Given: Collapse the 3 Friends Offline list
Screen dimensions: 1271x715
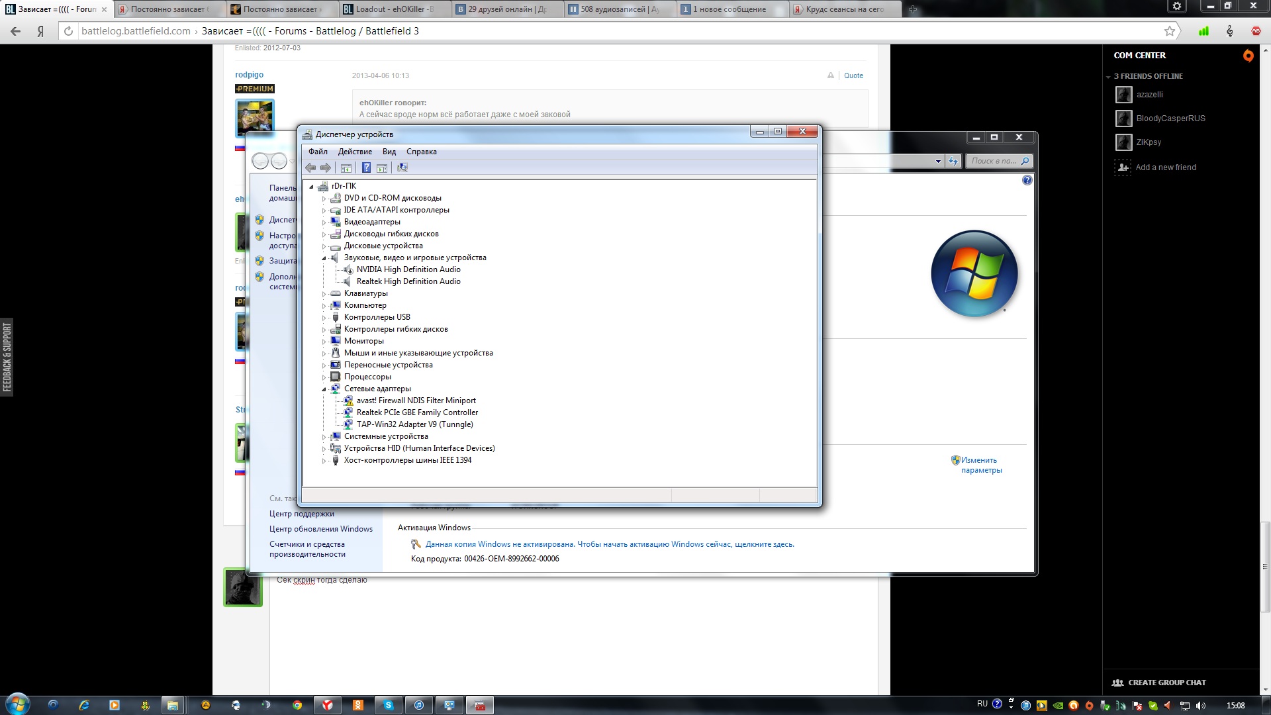Looking at the screenshot, I should (x=1108, y=77).
